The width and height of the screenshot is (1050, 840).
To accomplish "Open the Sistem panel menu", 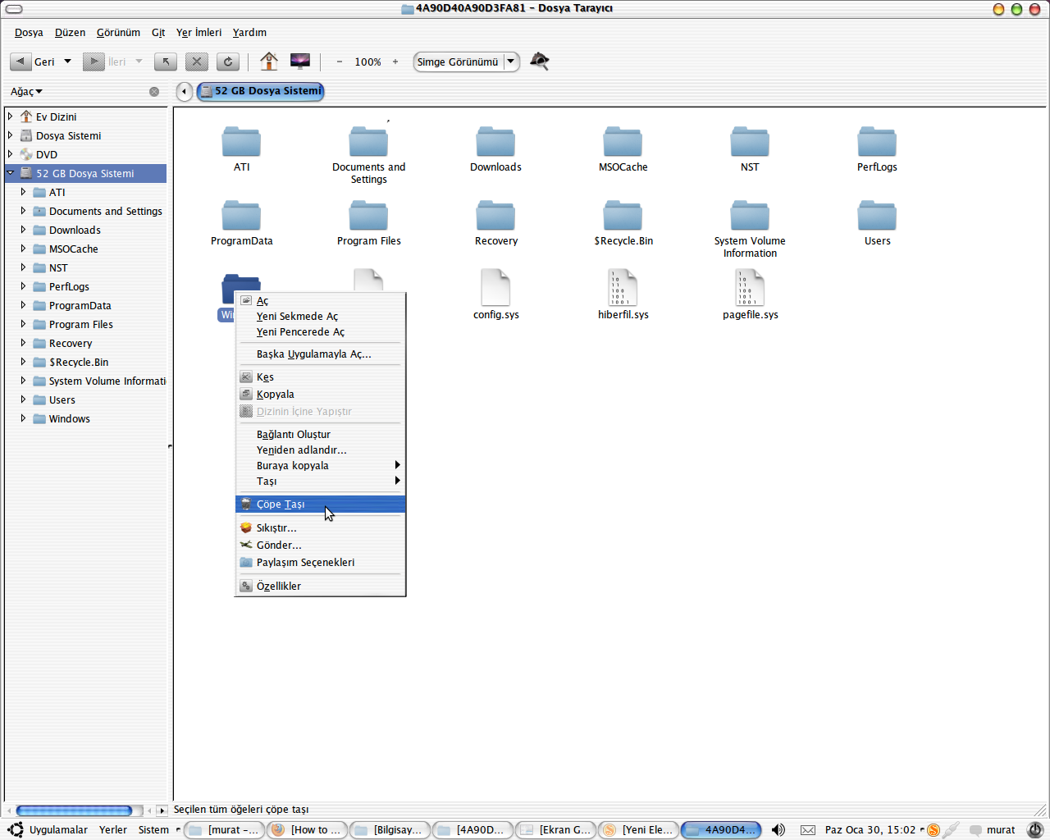I will pos(153,830).
